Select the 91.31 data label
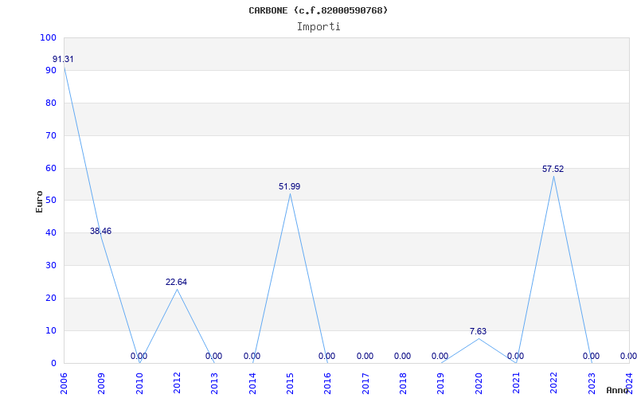 63,59
